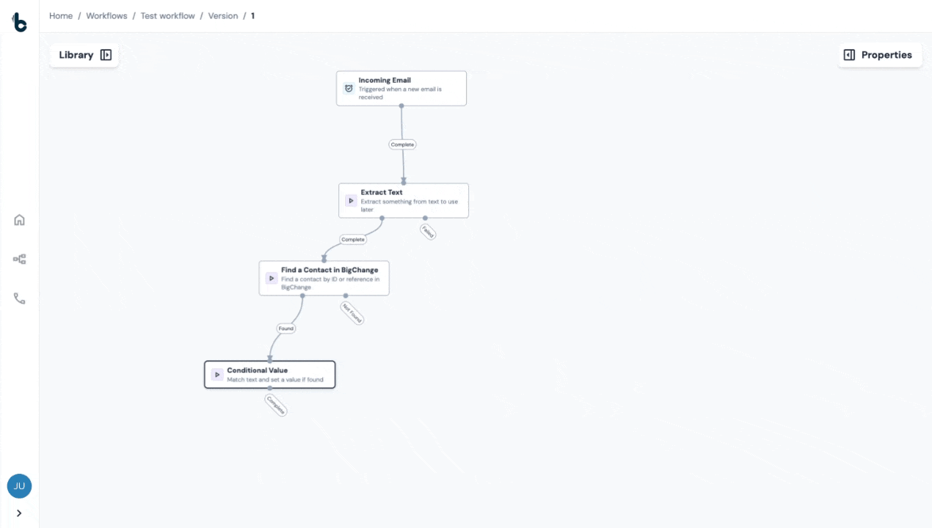This screenshot has height=528, width=932.
Task: Select the Found connection label
Action: (285, 328)
